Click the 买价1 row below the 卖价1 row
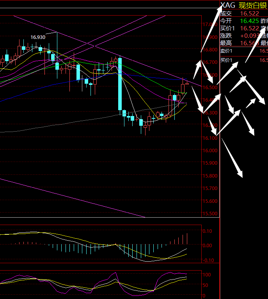This screenshot has width=268, height=299. pyautogui.click(x=244, y=60)
